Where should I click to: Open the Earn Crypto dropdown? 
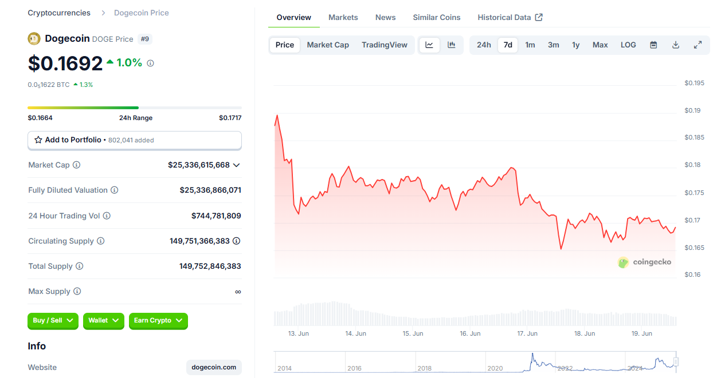click(158, 320)
